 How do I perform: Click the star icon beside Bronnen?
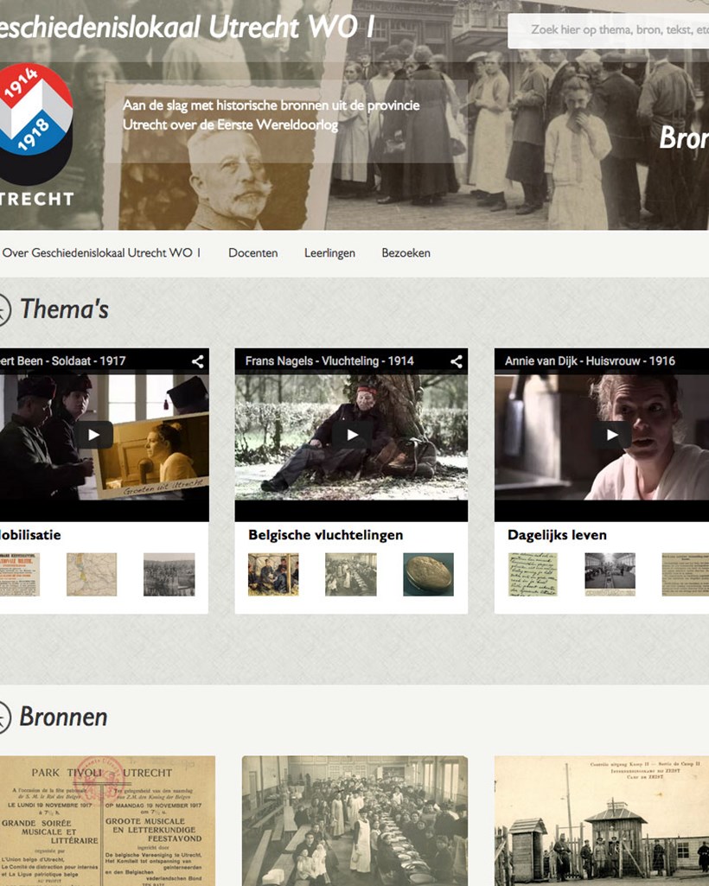(x=3, y=717)
